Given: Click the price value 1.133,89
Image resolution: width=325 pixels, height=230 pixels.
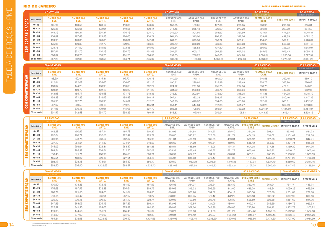Looking at the screenshot, I should point(196,59).
